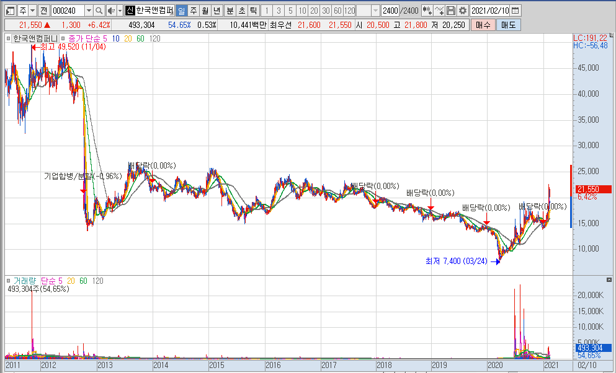This screenshot has width=616, height=373.
Task: Open the stock code 000240 dropdown
Action: coord(87,11)
